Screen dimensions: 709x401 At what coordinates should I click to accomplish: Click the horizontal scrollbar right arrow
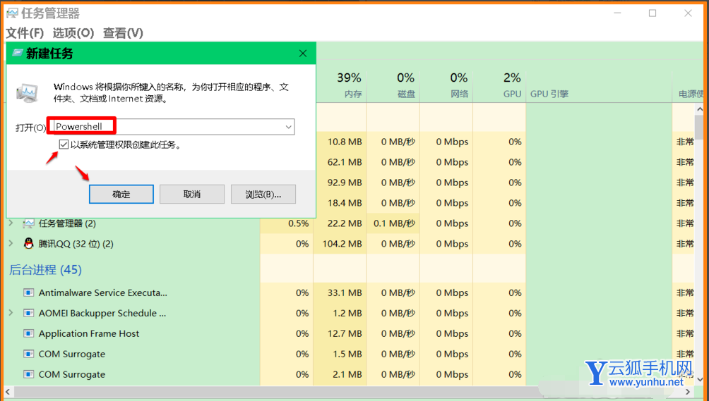(x=688, y=392)
